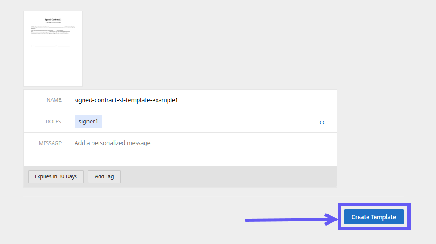This screenshot has width=436, height=244.
Task: Click end of signed-contract-sf-template-example1 text
Action: pyautogui.click(x=178, y=100)
